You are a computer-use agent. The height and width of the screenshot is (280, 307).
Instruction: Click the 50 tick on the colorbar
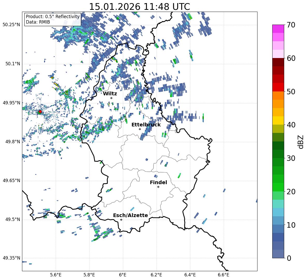tap(291, 92)
